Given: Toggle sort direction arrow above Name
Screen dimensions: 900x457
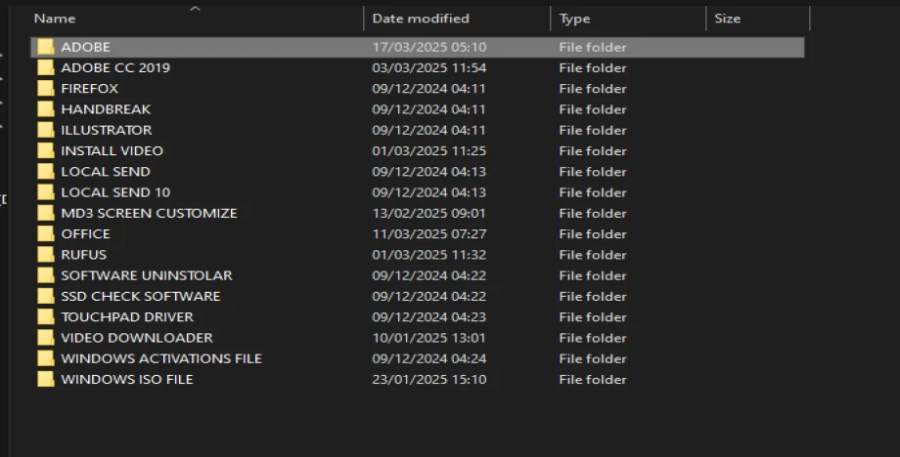Looking at the screenshot, I should click(x=195, y=9).
